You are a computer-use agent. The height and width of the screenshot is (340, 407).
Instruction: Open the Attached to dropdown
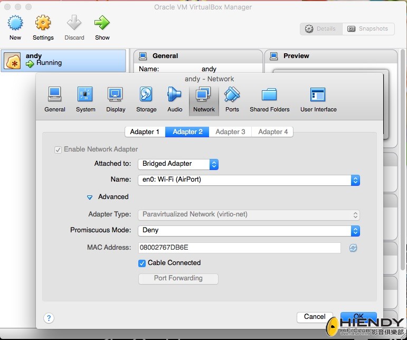click(x=178, y=164)
